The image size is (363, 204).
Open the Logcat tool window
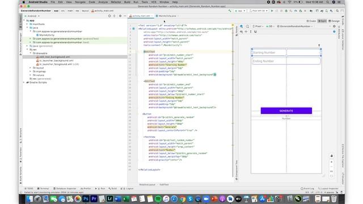click(127, 189)
